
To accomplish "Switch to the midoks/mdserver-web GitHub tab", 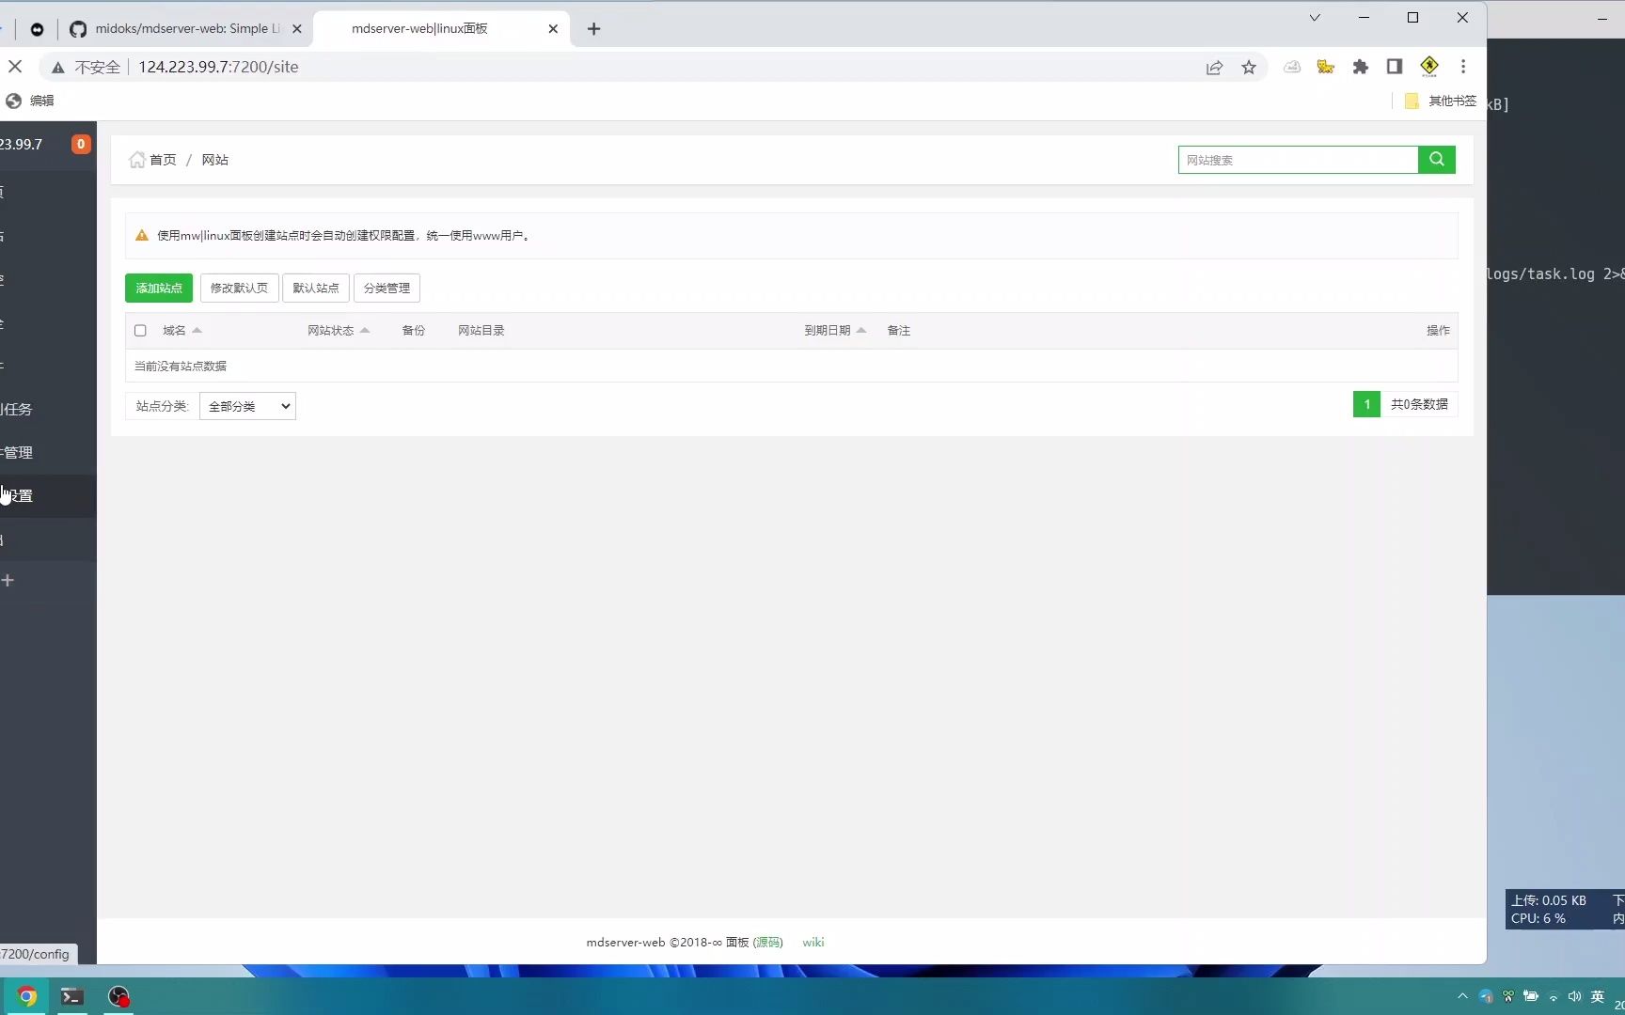I will click(186, 29).
